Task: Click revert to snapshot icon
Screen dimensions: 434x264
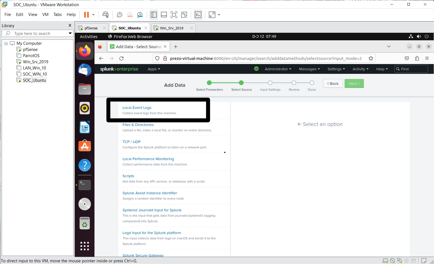Action: click(130, 15)
